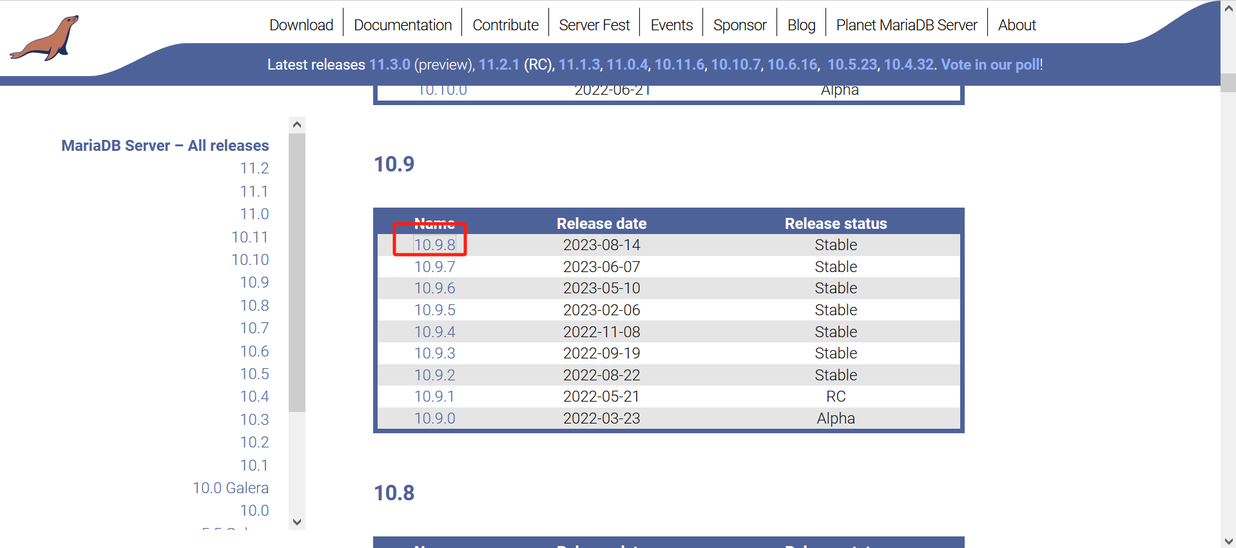The image size is (1236, 548).
Task: Open the 10.9.6 release link
Action: click(x=435, y=288)
